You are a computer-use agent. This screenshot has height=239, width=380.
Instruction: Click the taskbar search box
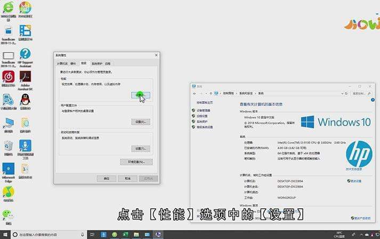click(48, 235)
